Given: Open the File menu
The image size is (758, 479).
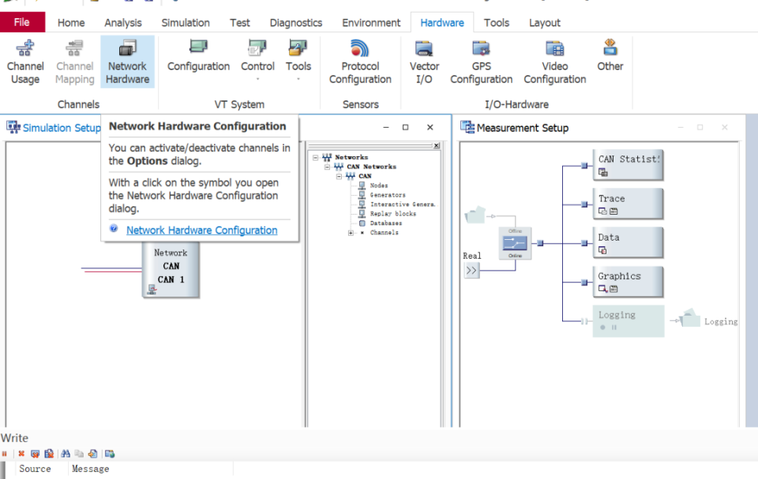Looking at the screenshot, I should click(22, 23).
